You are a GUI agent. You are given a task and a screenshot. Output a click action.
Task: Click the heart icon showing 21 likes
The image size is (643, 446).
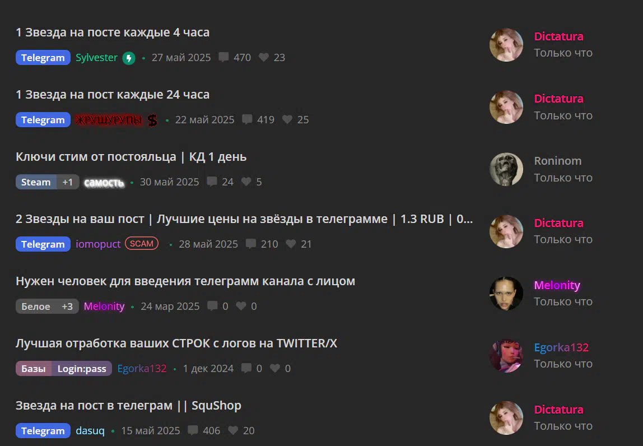click(x=291, y=244)
